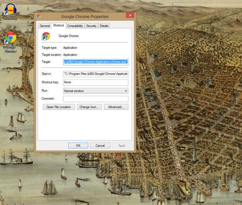
Task: Switch to the Compatibility tab
Action: 75,26
